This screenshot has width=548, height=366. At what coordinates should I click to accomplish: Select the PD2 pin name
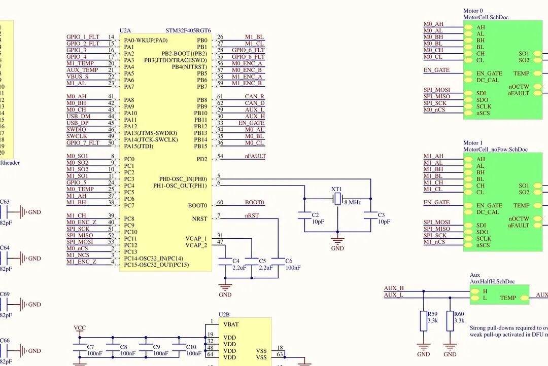tap(202, 160)
